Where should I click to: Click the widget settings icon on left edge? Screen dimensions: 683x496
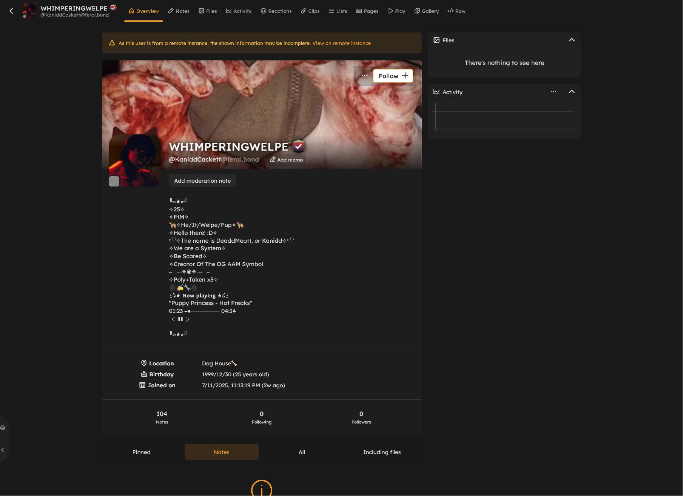3,428
